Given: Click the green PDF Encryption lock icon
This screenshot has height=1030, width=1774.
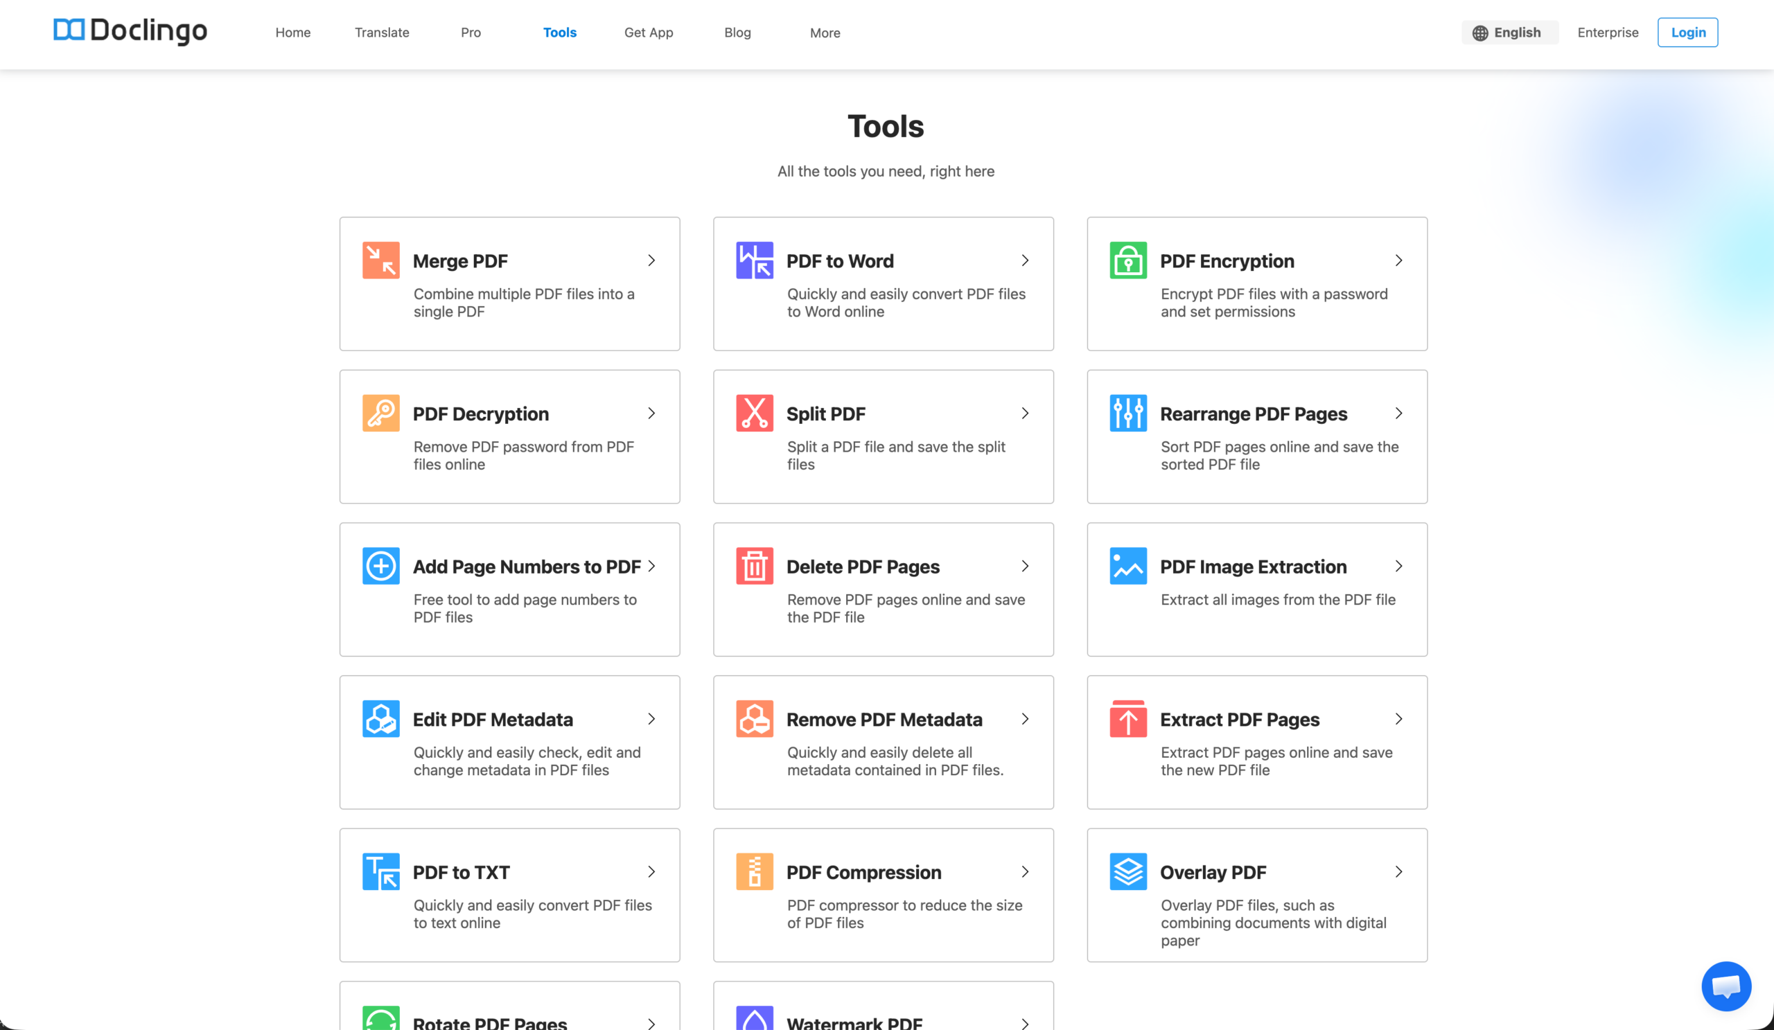Looking at the screenshot, I should point(1127,260).
